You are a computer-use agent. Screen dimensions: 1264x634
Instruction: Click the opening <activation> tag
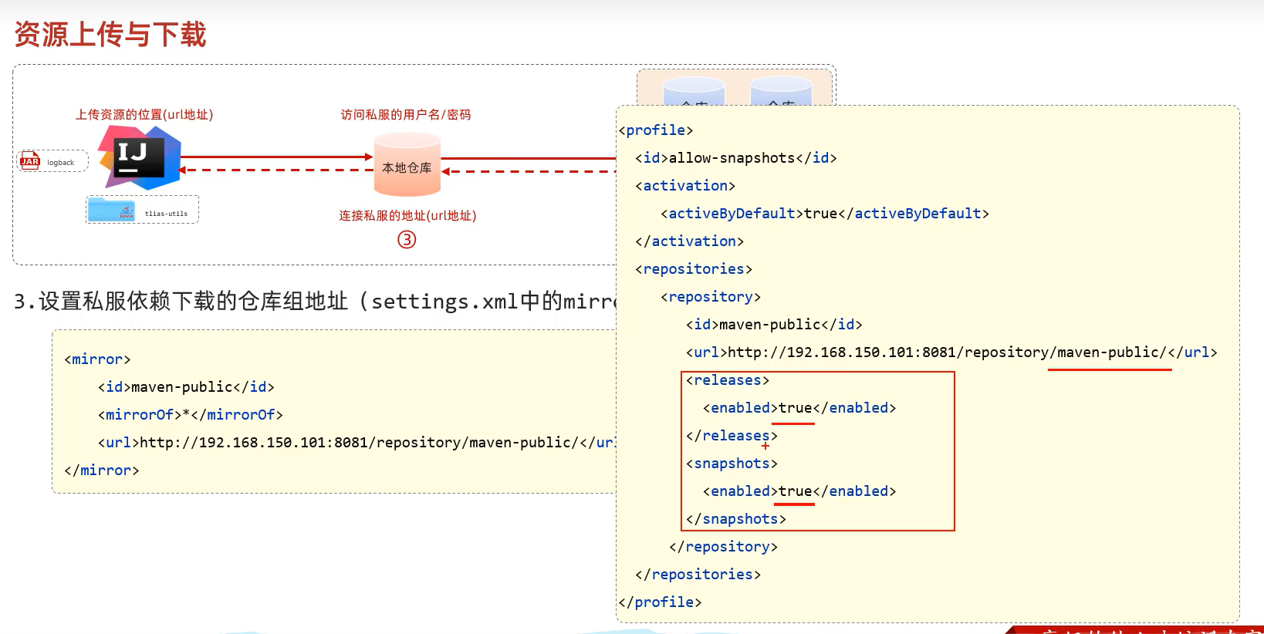point(685,186)
